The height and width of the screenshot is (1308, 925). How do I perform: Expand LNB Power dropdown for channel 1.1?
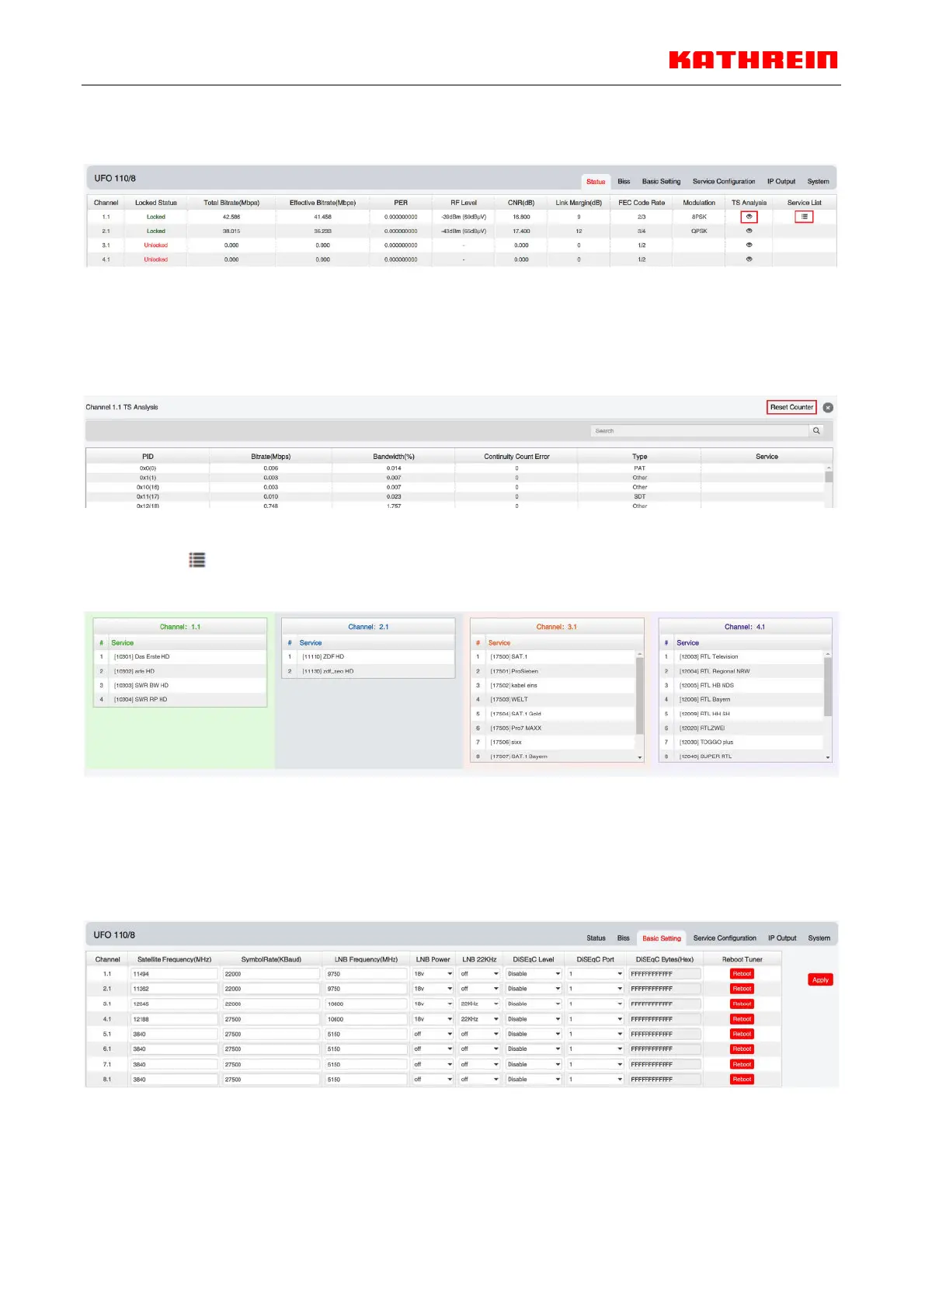433,973
